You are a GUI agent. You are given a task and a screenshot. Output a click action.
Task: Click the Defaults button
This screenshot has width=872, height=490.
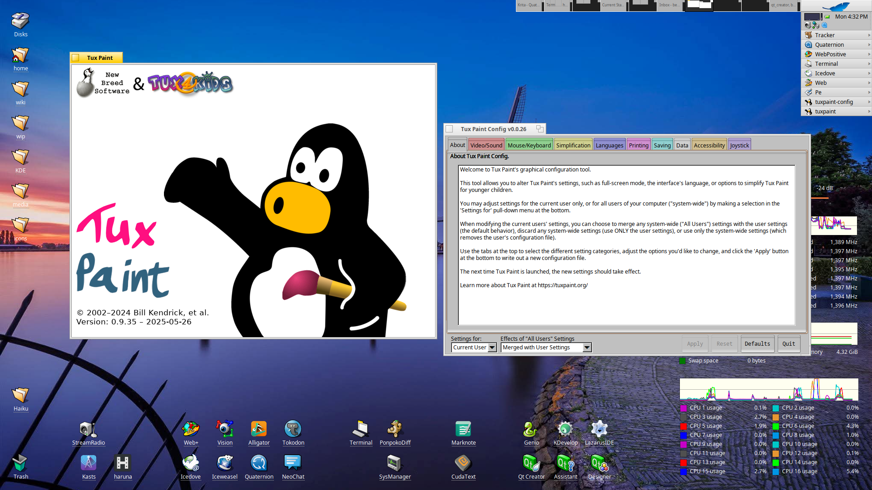click(757, 344)
